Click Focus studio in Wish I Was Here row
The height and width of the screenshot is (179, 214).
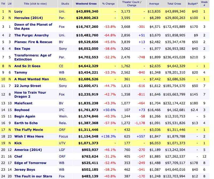point(64,136)
